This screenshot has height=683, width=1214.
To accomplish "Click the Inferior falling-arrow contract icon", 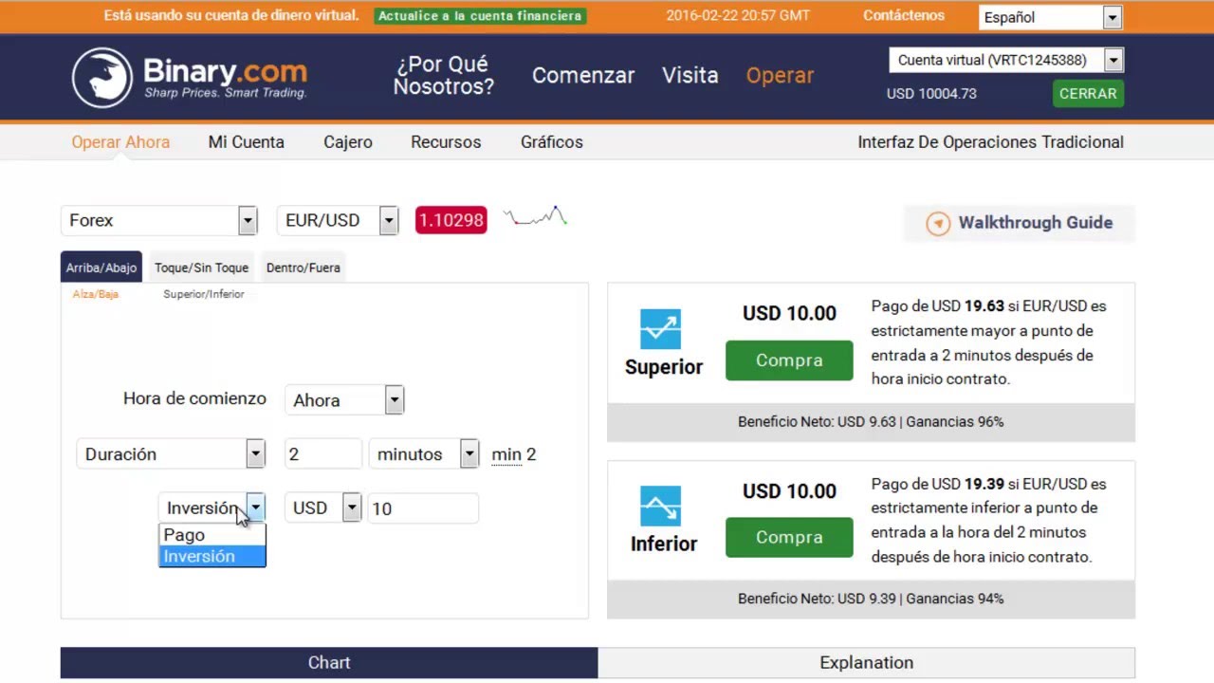I will coord(660,506).
